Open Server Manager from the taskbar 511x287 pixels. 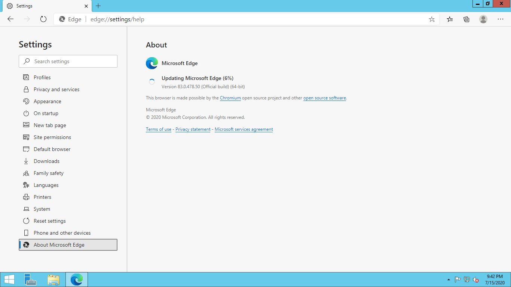(x=30, y=280)
